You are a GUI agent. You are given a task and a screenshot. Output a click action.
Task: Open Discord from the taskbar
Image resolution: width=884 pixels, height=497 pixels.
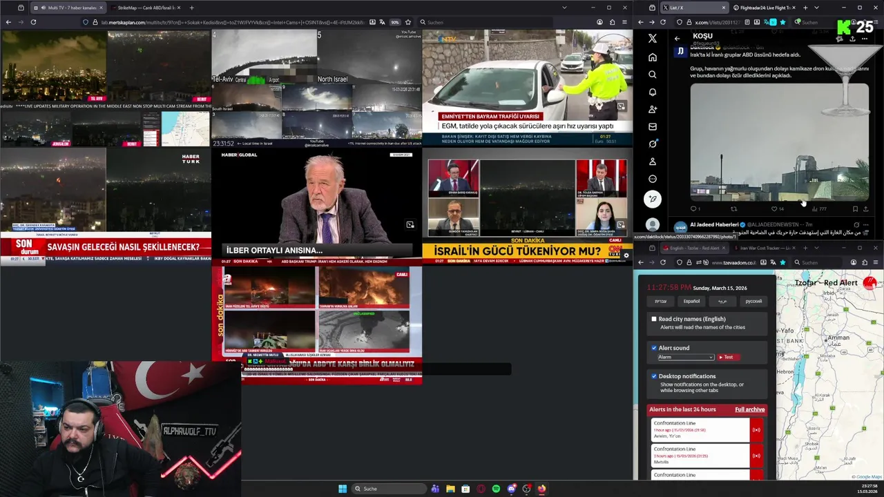[x=511, y=489]
